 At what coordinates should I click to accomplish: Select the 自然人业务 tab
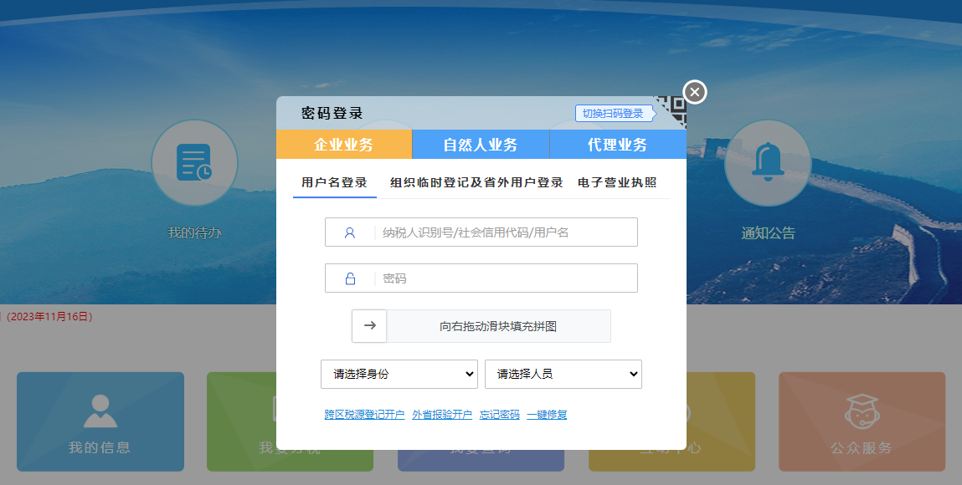click(481, 145)
